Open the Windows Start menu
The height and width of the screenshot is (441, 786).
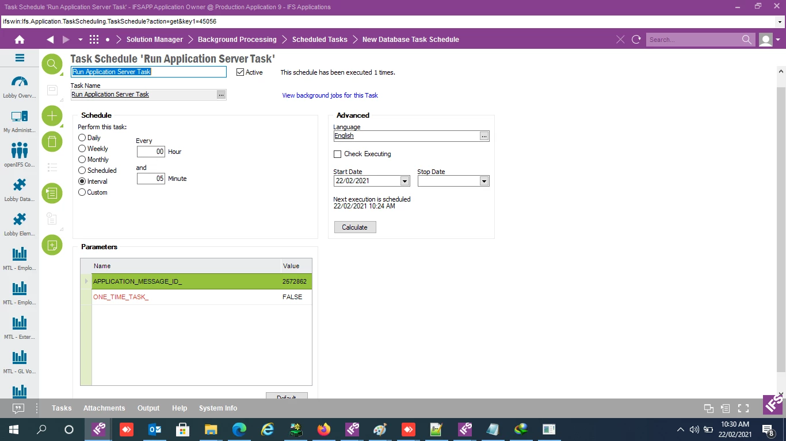point(14,429)
